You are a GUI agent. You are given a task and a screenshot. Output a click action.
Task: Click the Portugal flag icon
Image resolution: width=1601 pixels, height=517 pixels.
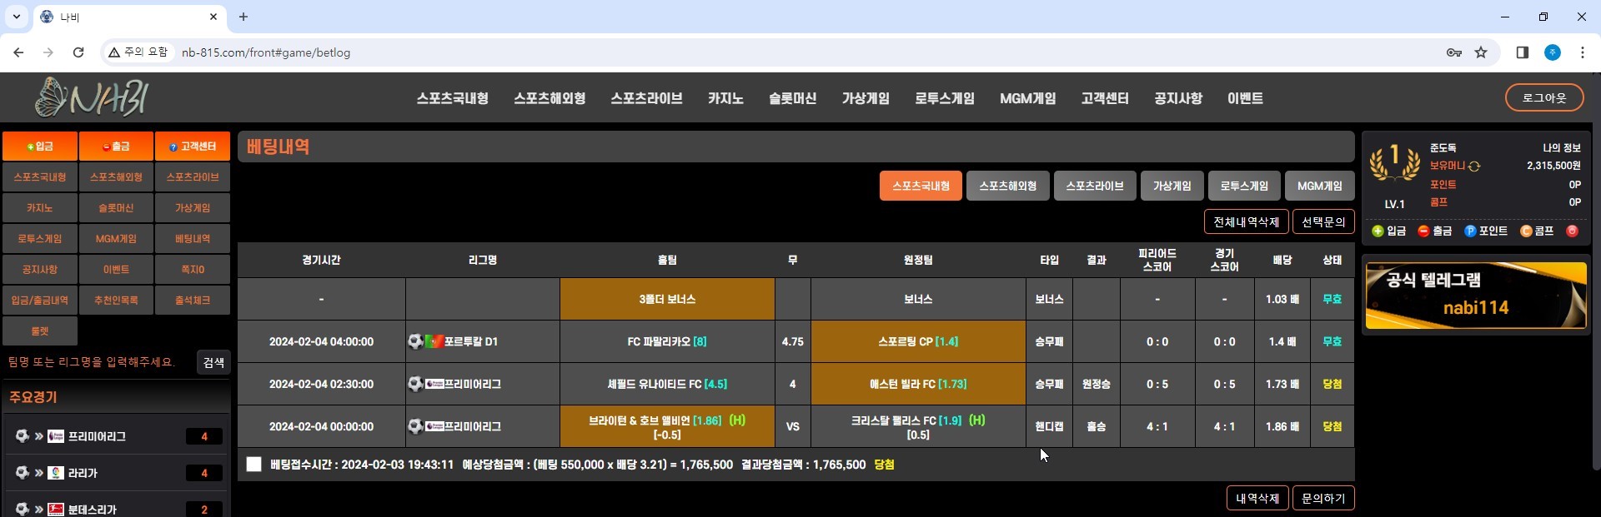pos(434,341)
